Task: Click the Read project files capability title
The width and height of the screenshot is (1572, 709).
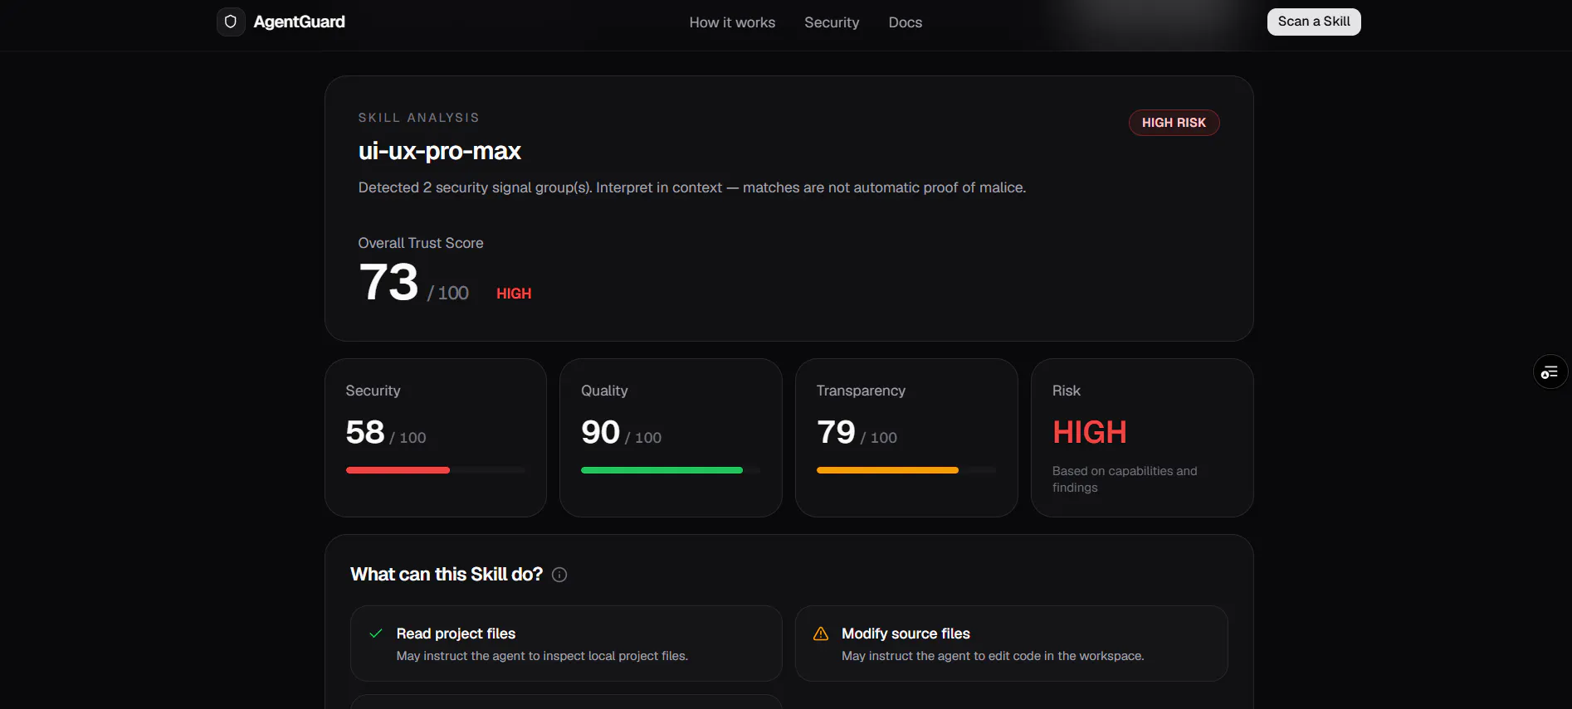Action: 456,634
